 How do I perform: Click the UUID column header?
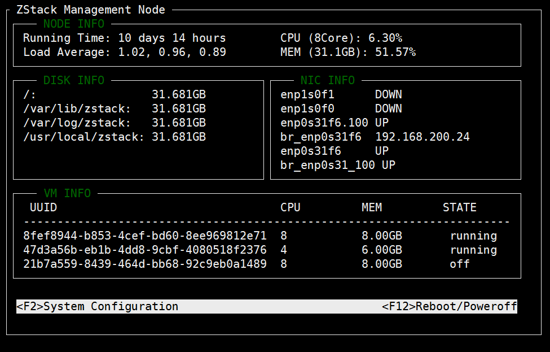click(43, 207)
